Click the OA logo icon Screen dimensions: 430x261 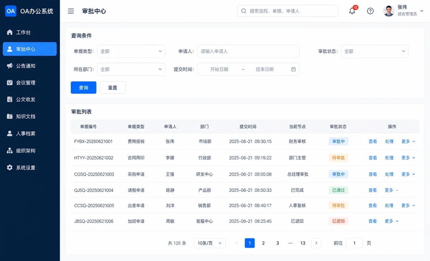click(x=11, y=11)
